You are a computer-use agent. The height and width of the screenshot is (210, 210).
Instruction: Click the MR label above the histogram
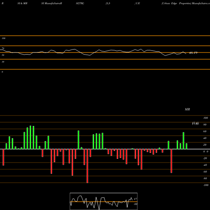187,109
